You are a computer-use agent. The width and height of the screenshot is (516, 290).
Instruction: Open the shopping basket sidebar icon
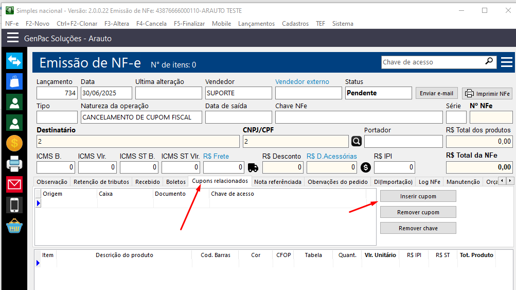pyautogui.click(x=14, y=226)
